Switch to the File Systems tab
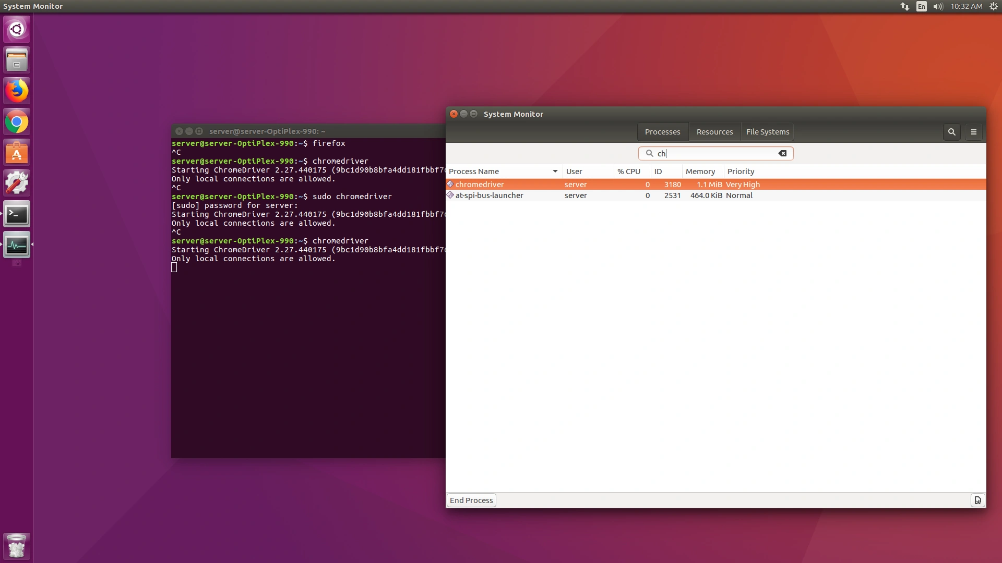The width and height of the screenshot is (1002, 563). tap(767, 132)
